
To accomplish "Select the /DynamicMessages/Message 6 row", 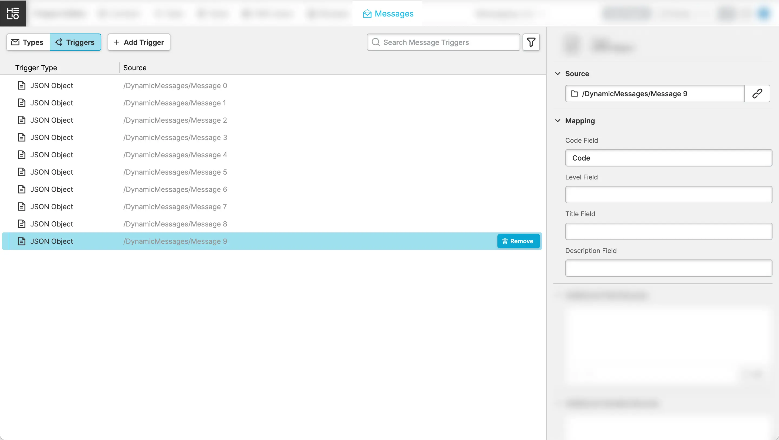I will pos(175,189).
